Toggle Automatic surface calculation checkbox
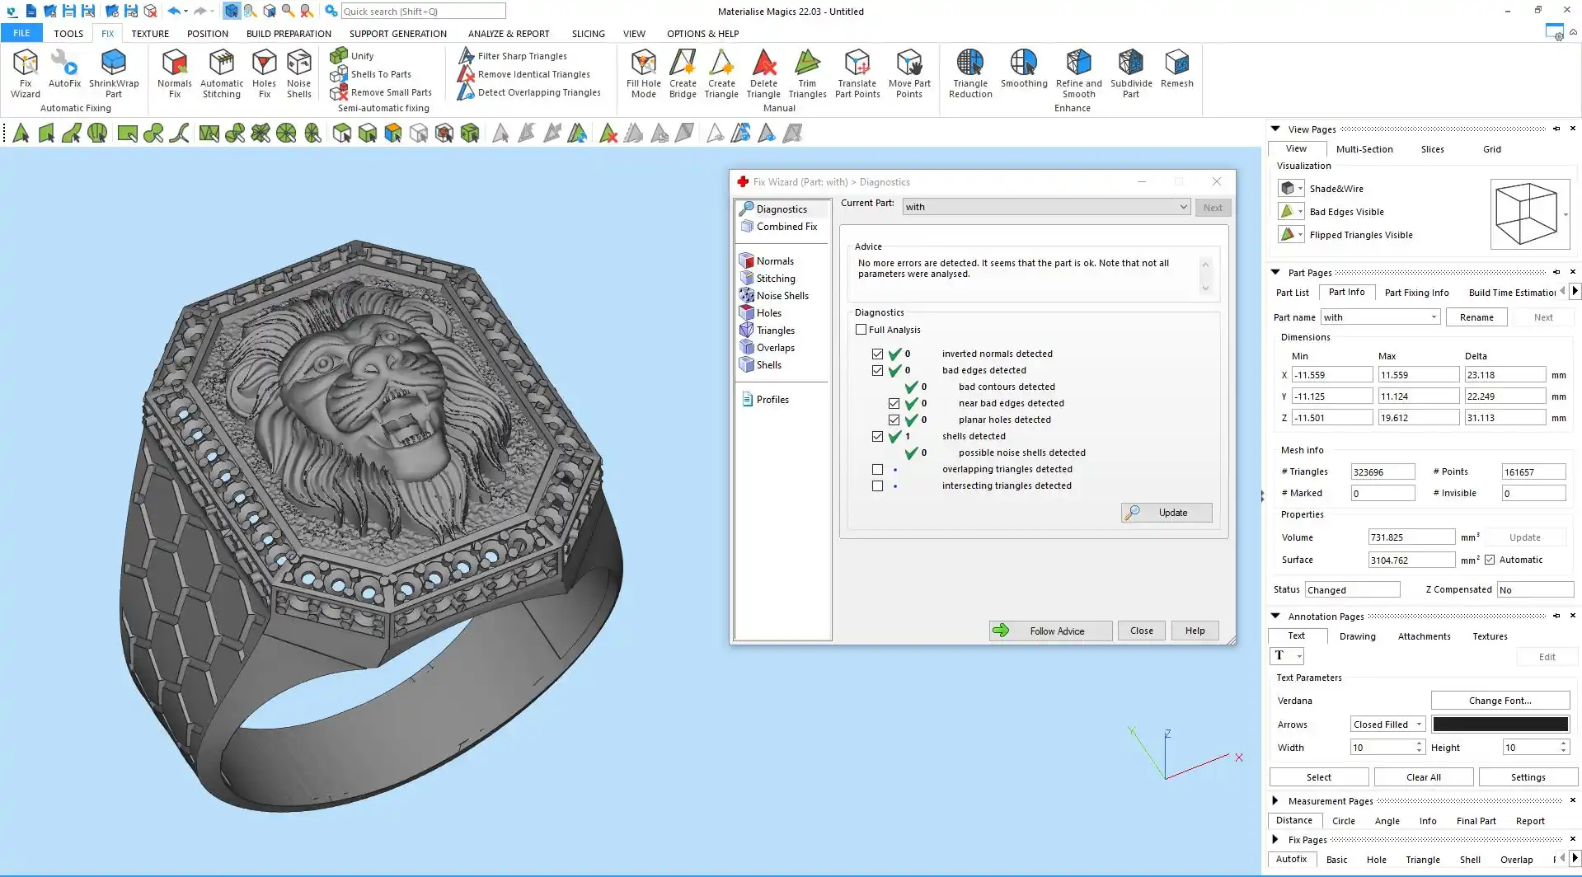The height and width of the screenshot is (877, 1582). click(1490, 560)
